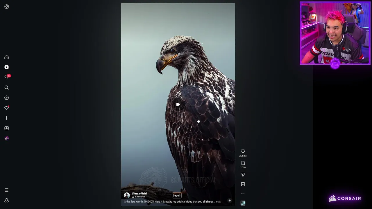
Task: Open the Meta apps icon at bottom
Action: 6,200
